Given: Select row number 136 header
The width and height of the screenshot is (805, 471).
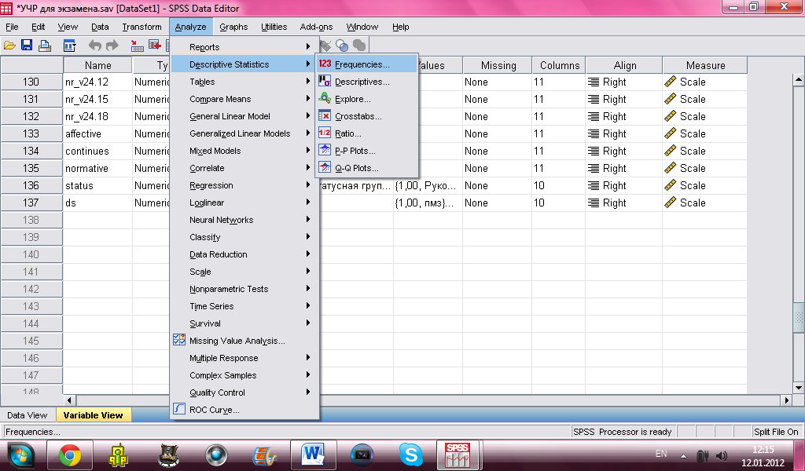Looking at the screenshot, I should tap(31, 185).
